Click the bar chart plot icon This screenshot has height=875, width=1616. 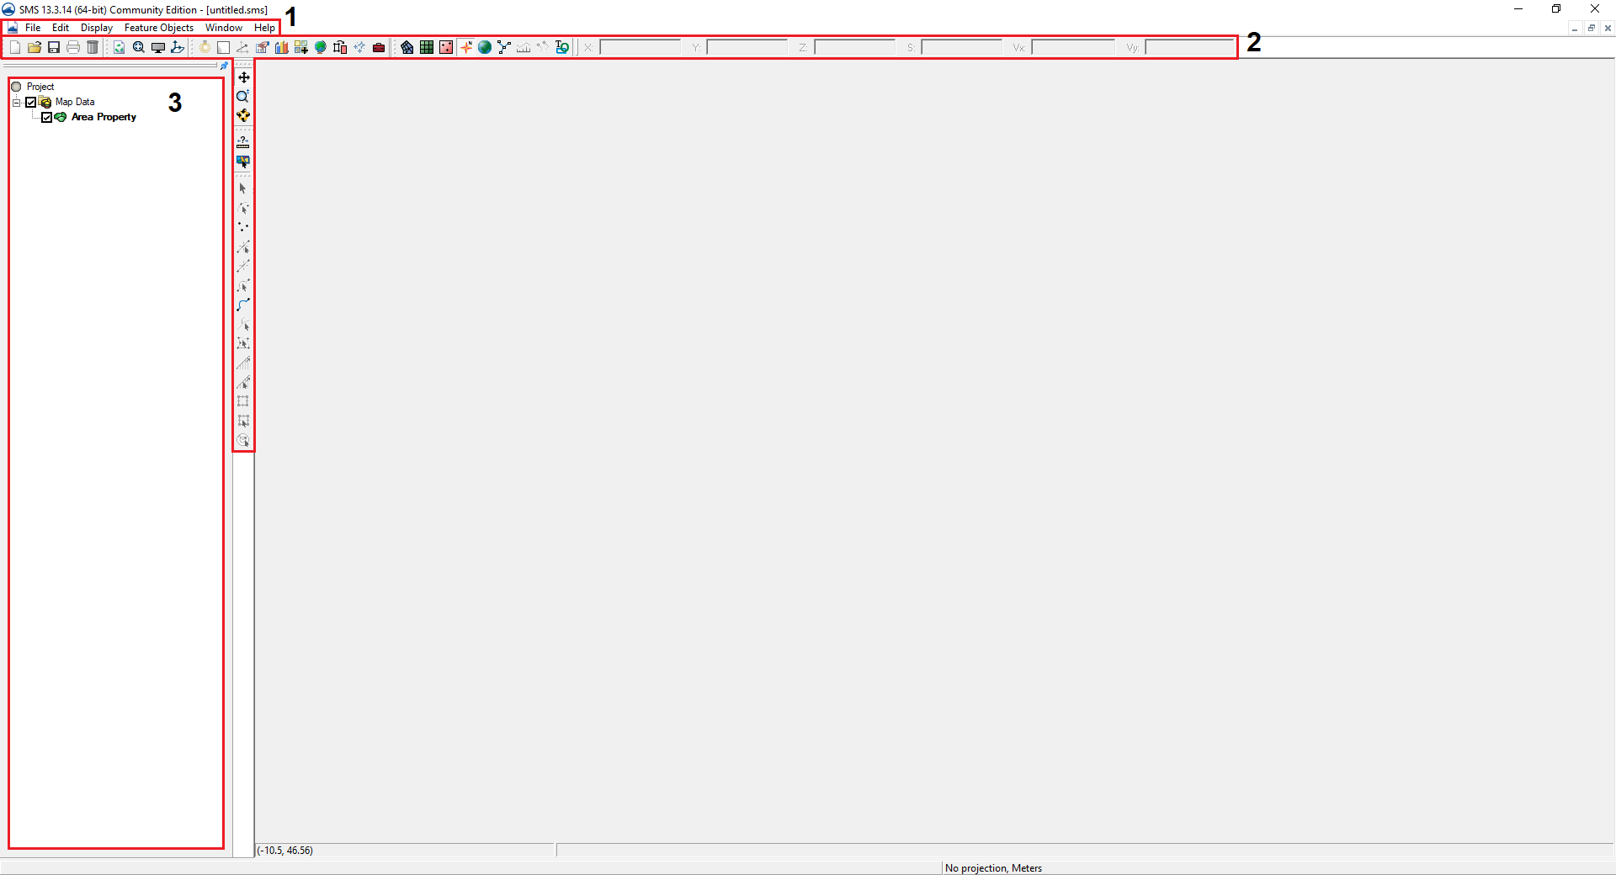click(x=282, y=48)
